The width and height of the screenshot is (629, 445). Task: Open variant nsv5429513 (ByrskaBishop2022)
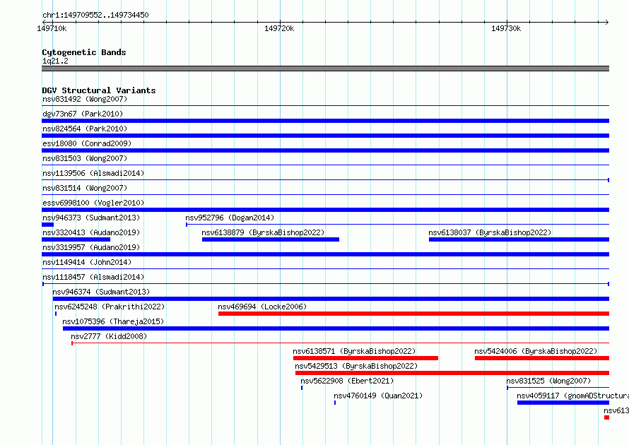click(x=356, y=366)
